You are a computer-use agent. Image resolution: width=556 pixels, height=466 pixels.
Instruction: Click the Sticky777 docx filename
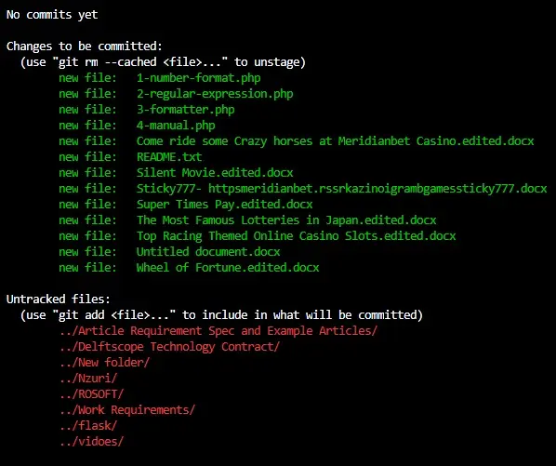coord(342,188)
